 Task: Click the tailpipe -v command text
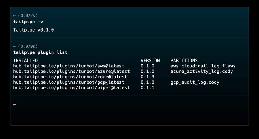pos(28,22)
